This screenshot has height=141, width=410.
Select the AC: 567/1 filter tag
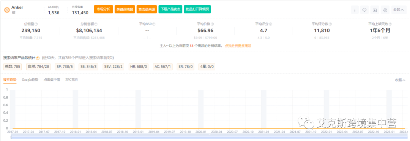(163, 67)
